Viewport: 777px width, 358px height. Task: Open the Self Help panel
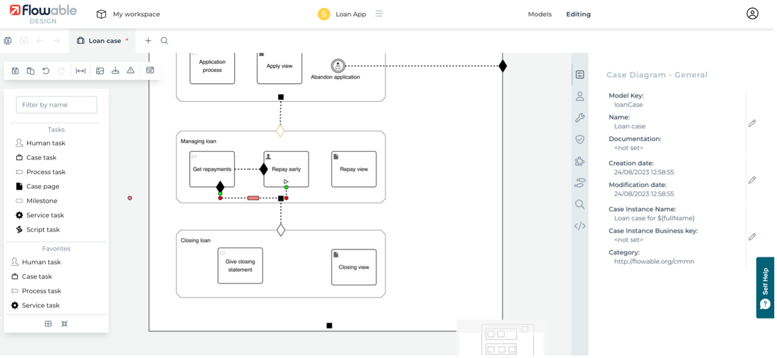coord(765,287)
